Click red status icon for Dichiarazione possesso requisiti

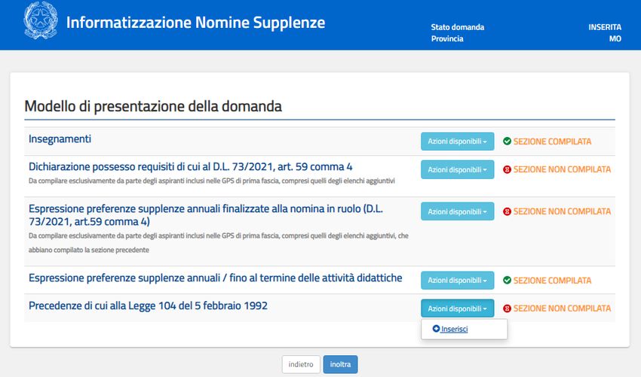click(507, 169)
